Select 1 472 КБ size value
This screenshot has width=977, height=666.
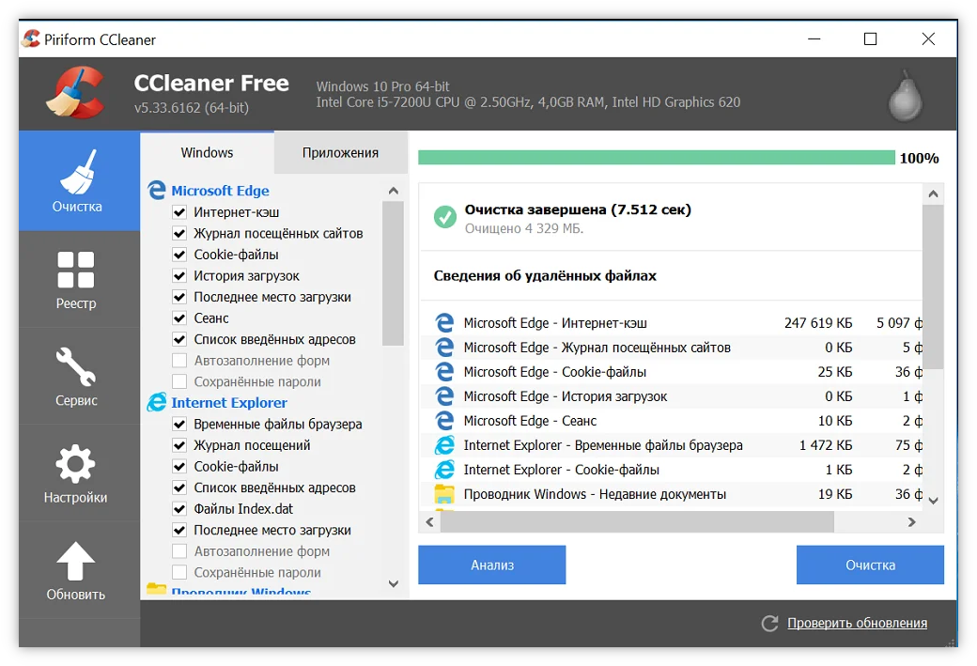pyautogui.click(x=826, y=445)
